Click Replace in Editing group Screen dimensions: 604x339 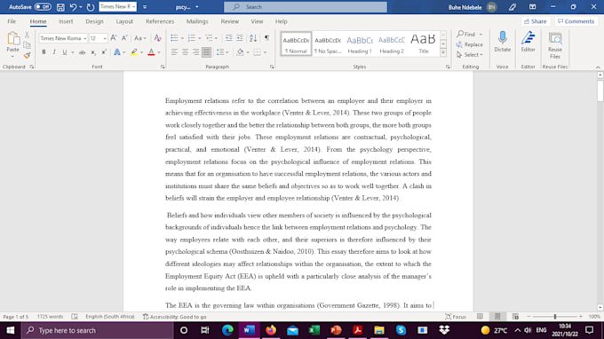click(469, 44)
